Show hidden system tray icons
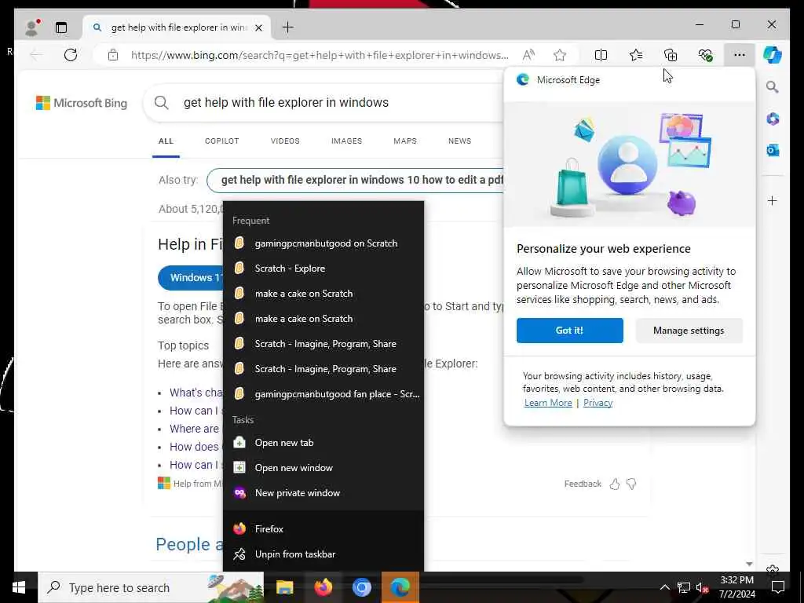This screenshot has width=804, height=603. point(664,587)
